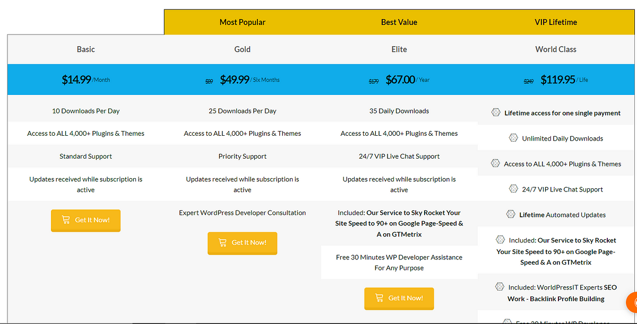Image resolution: width=637 pixels, height=324 pixels.
Task: Click hexagon icon beside Lifetime Automated Updates
Action: [x=511, y=214]
